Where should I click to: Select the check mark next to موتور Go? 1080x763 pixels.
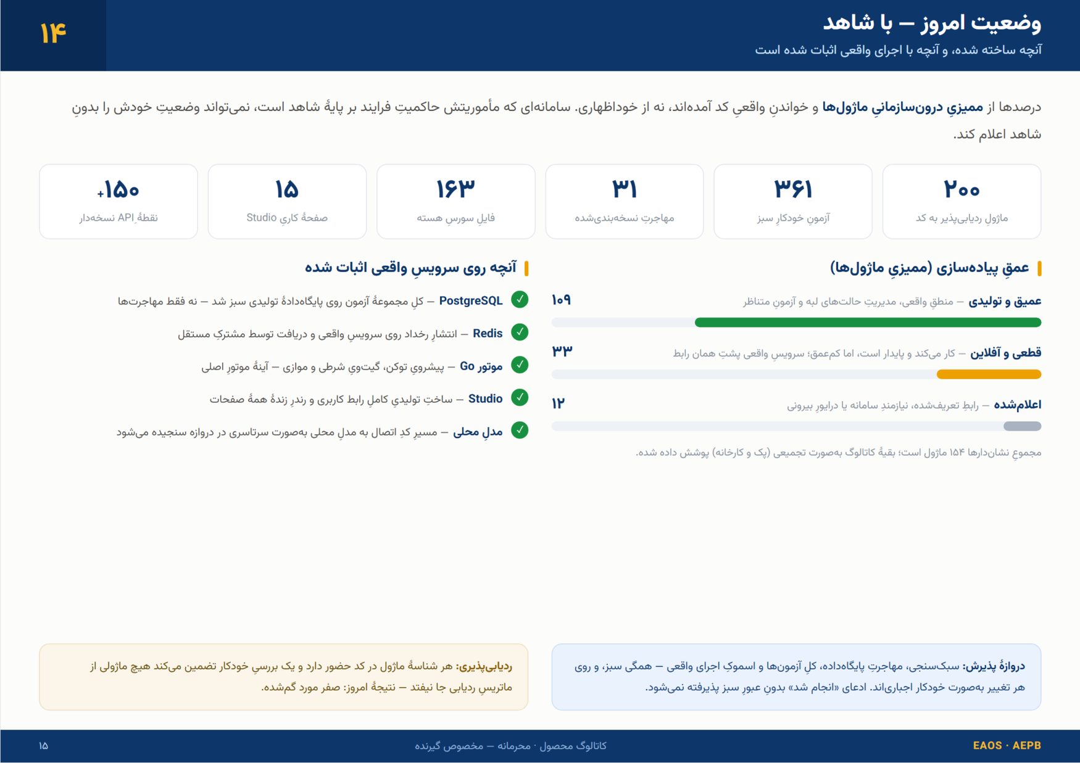click(520, 365)
